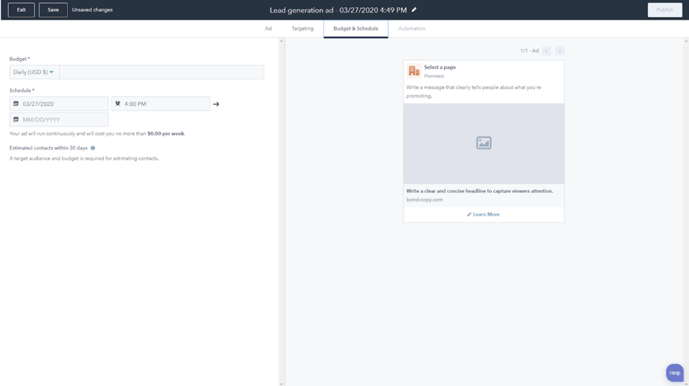
Task: Click the clock icon in the start time field
Action: pos(118,104)
